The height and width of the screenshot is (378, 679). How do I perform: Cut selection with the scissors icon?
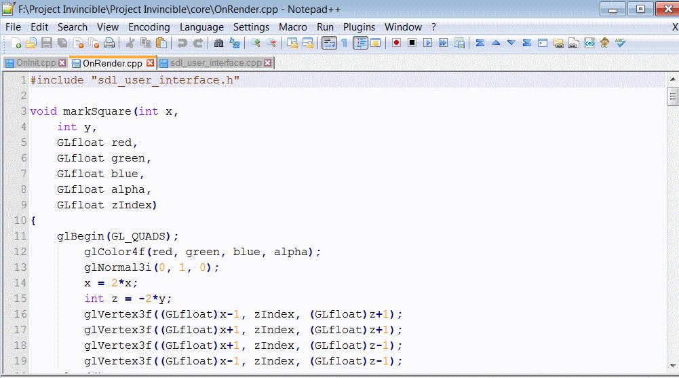[x=130, y=43]
